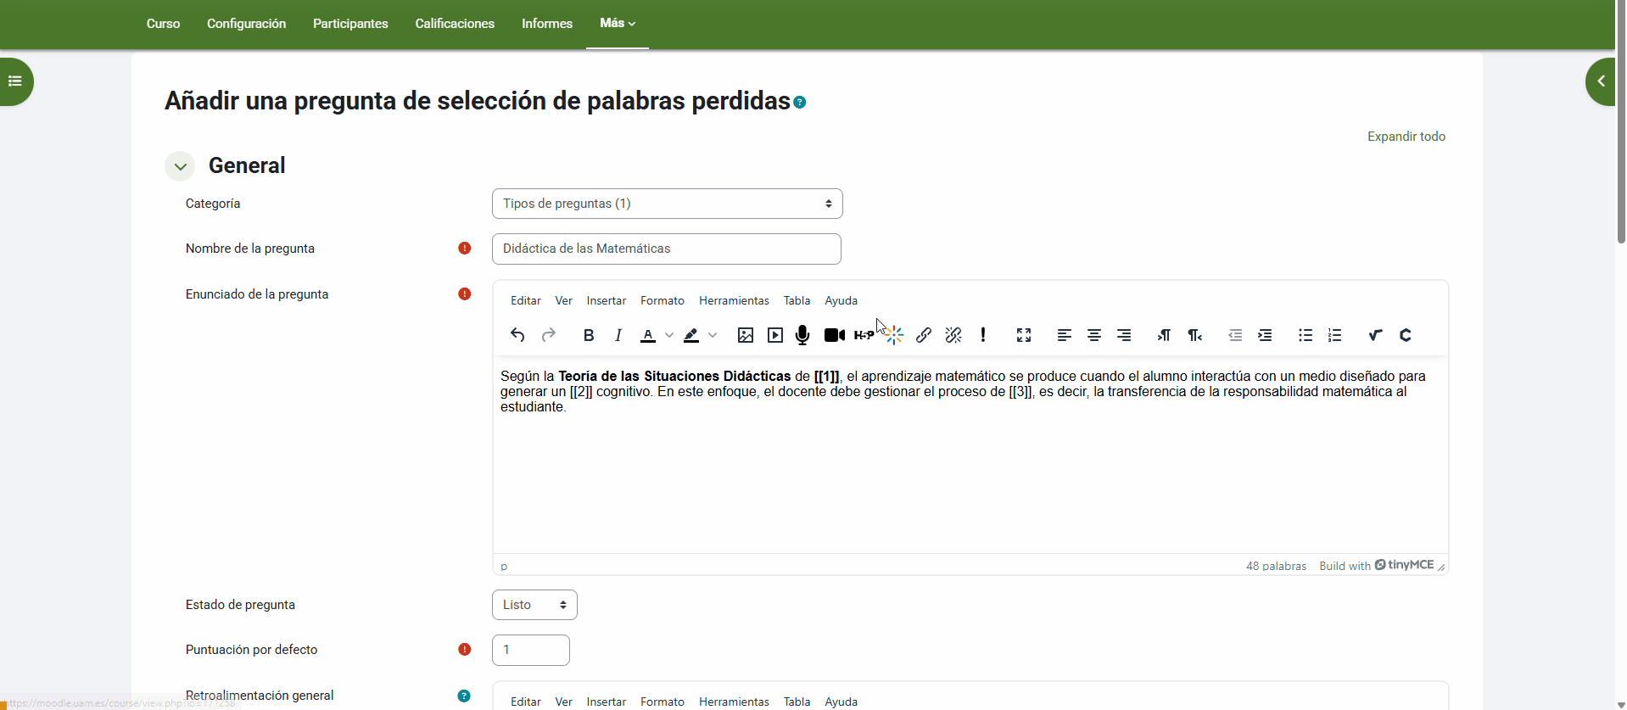
Task: Click the undo icon in the question editor
Action: [x=517, y=335]
